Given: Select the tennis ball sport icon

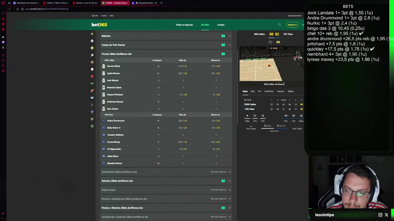Looking at the screenshot, I should pyautogui.click(x=92, y=48).
